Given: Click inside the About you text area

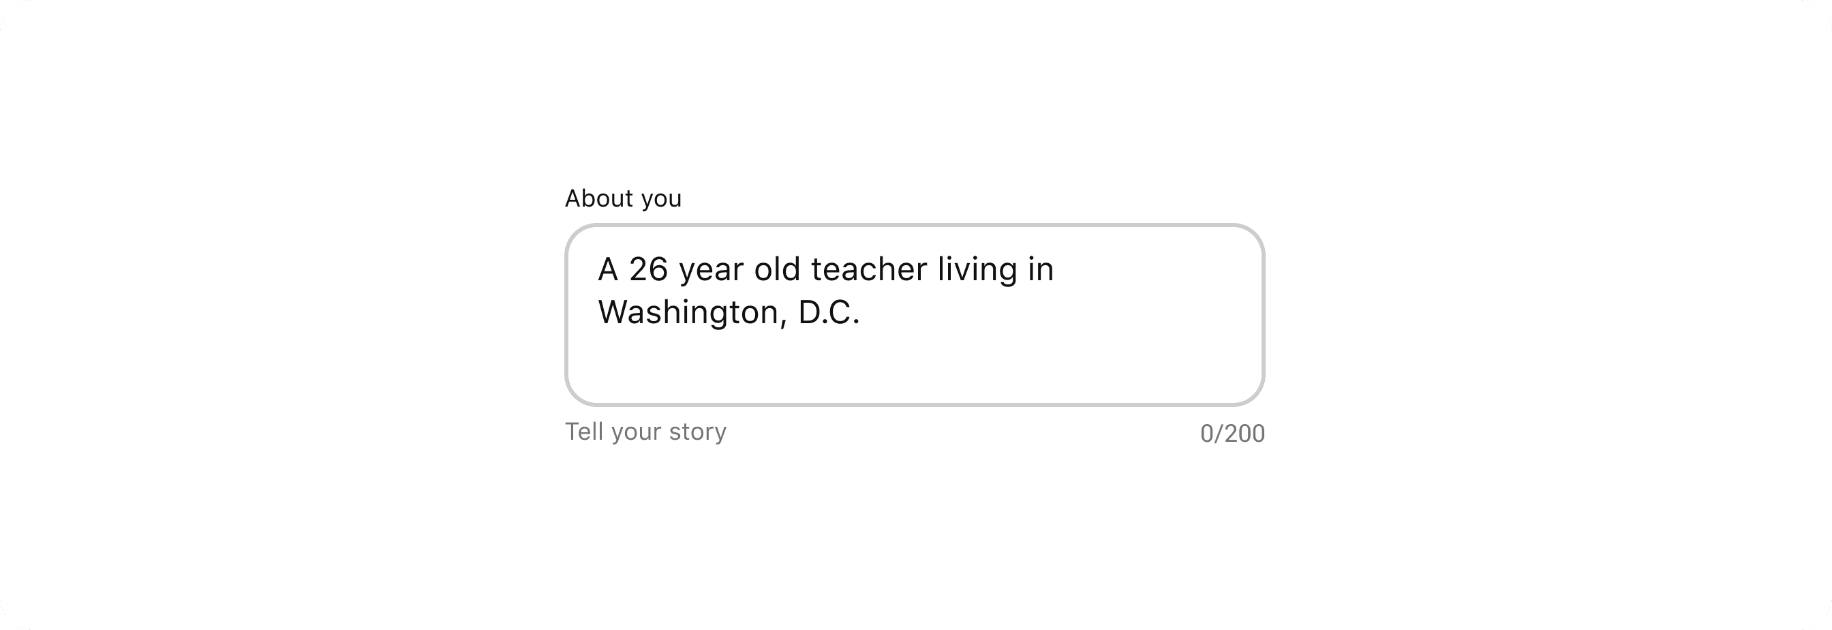Looking at the screenshot, I should point(915,315).
